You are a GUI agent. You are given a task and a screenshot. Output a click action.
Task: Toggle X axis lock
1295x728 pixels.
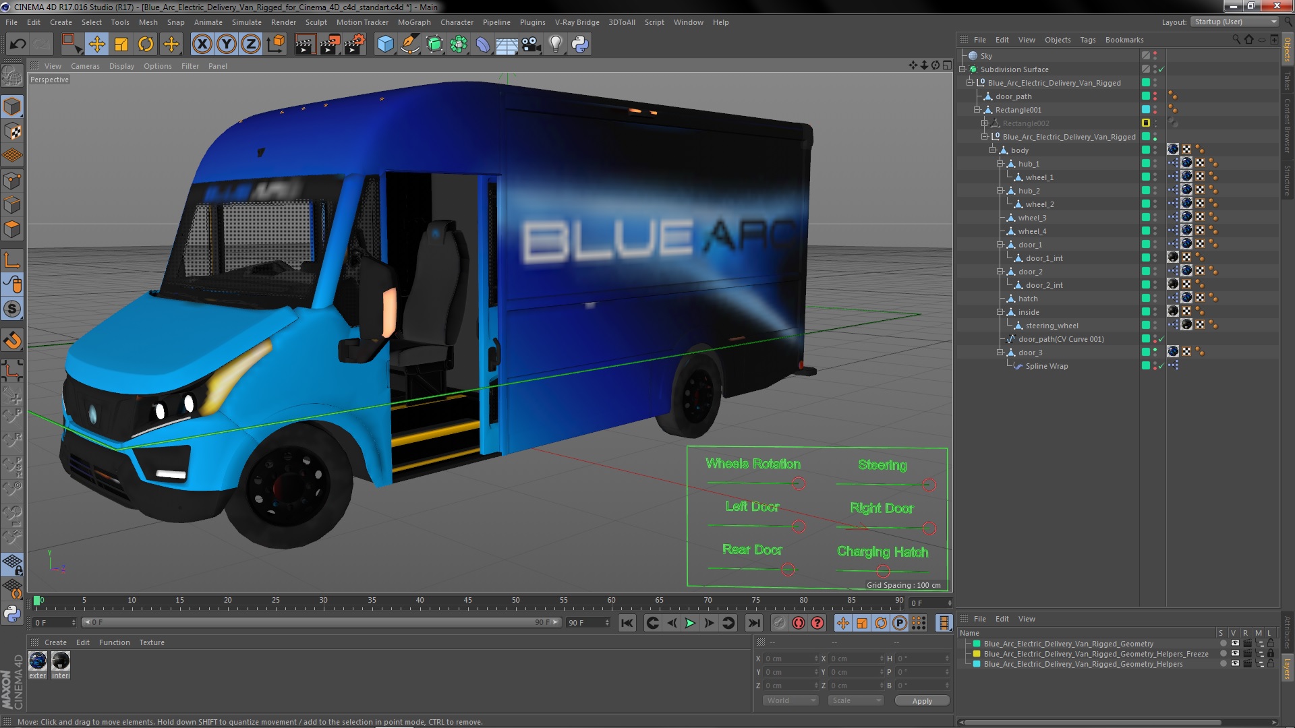coord(202,44)
